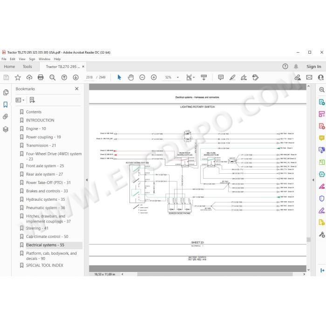Image resolution: width=326 pixels, height=326 pixels.
Task: Add file to starred favorites
Action: pos(18,78)
